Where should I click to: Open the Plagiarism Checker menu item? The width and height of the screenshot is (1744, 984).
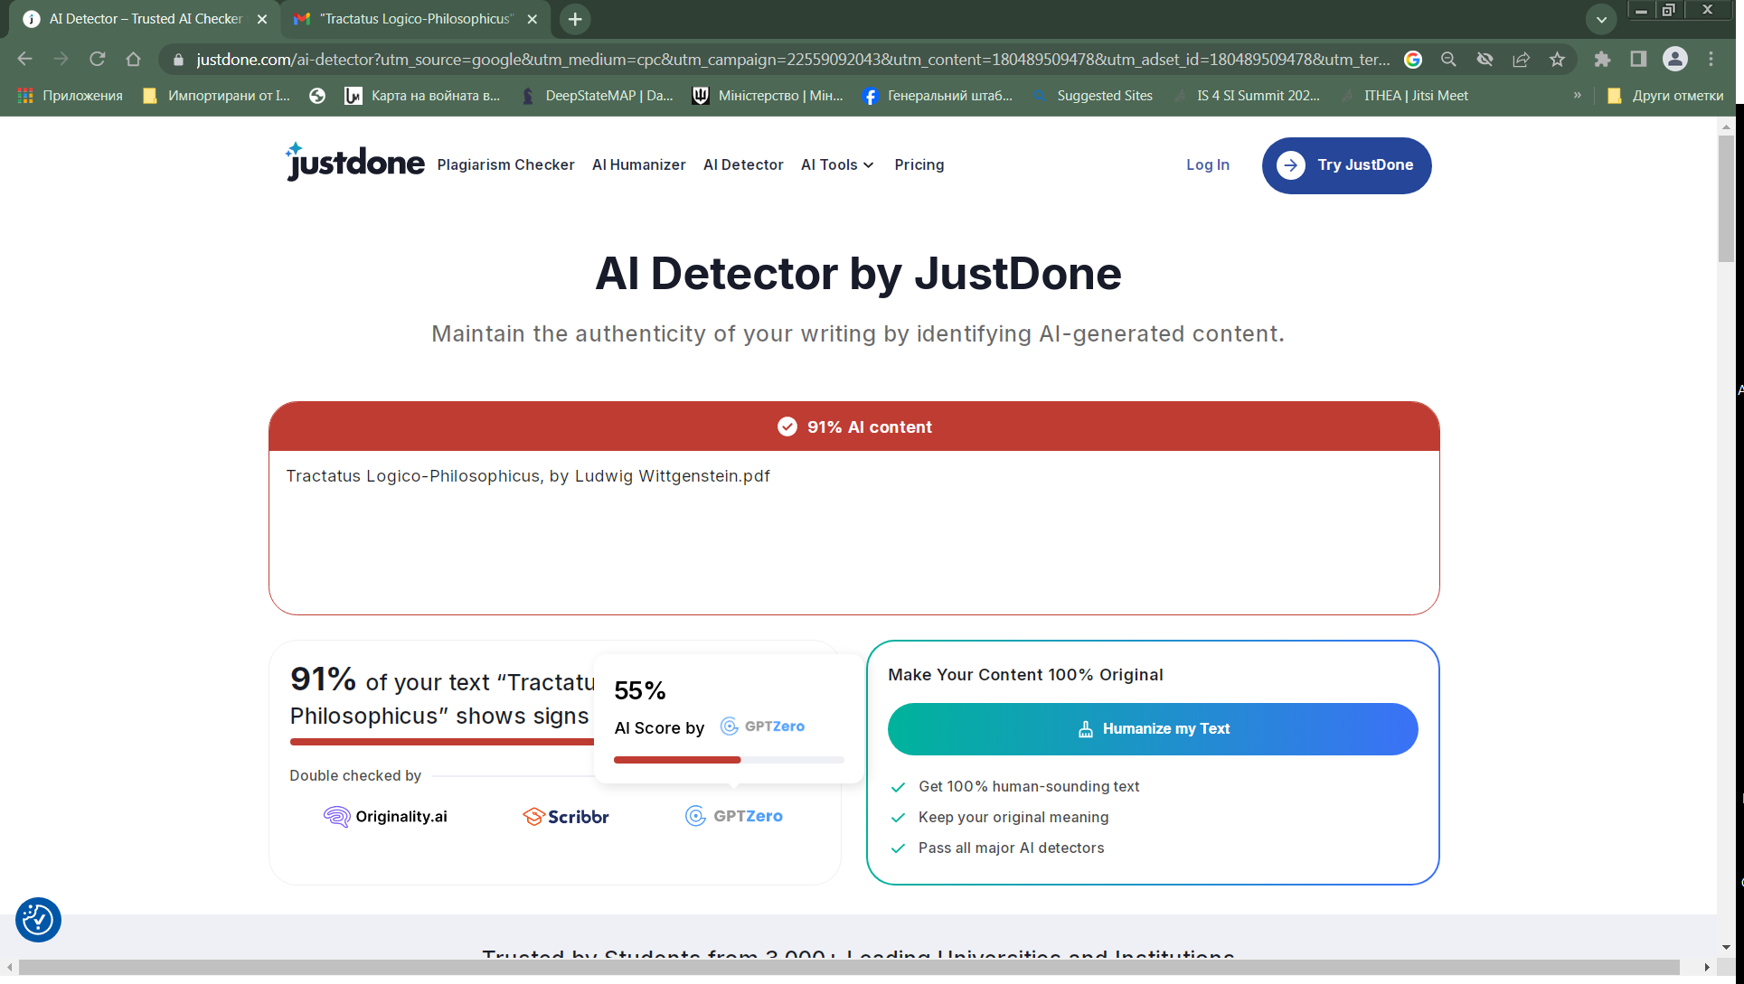point(505,164)
